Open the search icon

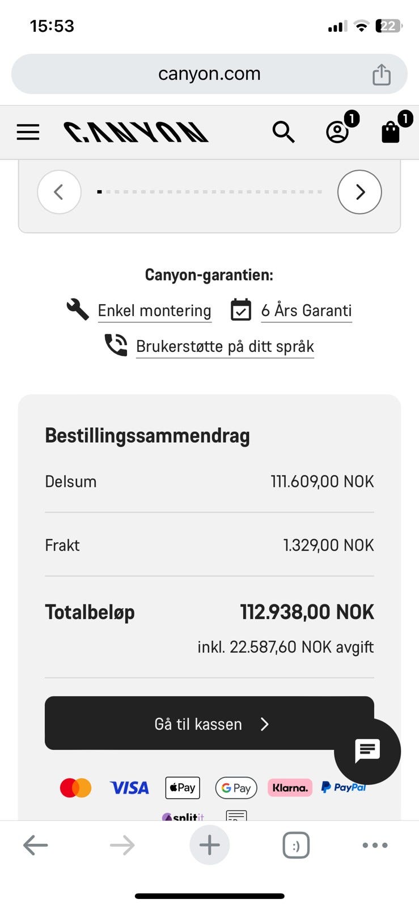(x=283, y=132)
